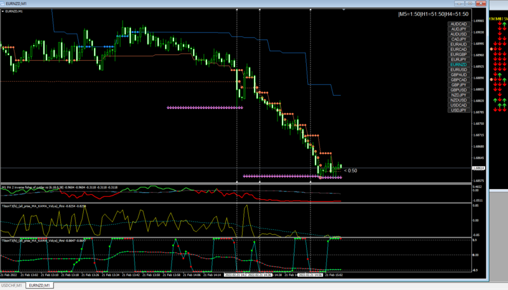Click the '21 Feb 13:42' time axis label
Screen dimensions: 508x290
point(131,275)
